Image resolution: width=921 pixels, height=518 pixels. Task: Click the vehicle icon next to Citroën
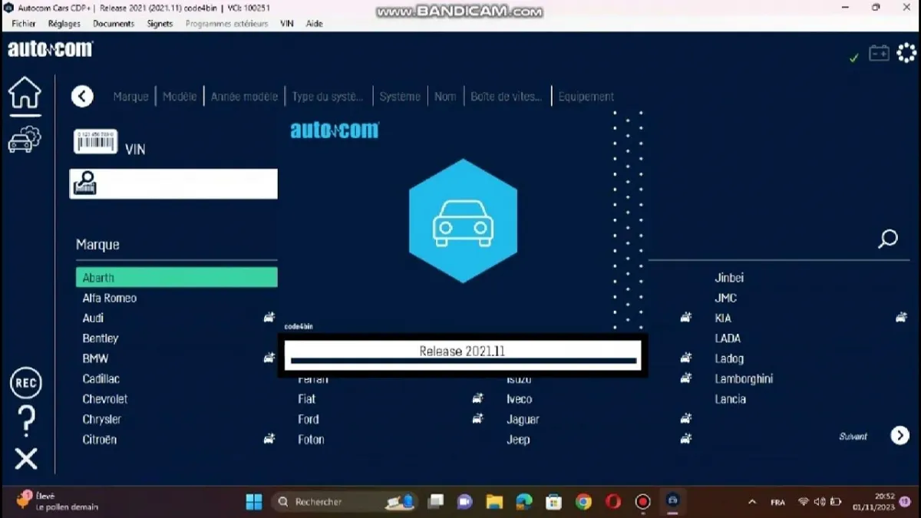pos(269,439)
